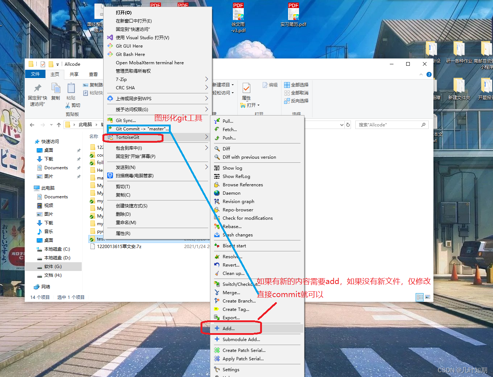Choose Git Commit -> "master" entry
493x377 pixels.
point(158,129)
